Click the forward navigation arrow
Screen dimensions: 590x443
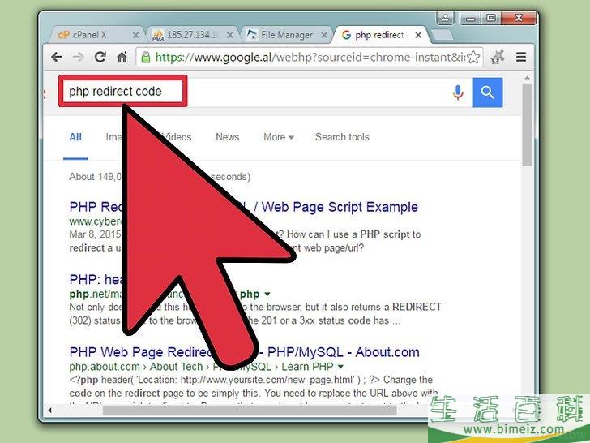tap(79, 58)
